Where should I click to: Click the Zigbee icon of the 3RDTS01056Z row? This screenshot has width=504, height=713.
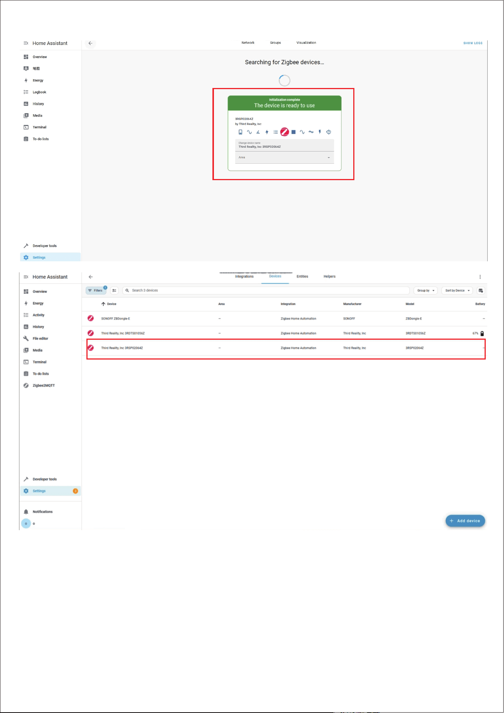click(x=91, y=333)
